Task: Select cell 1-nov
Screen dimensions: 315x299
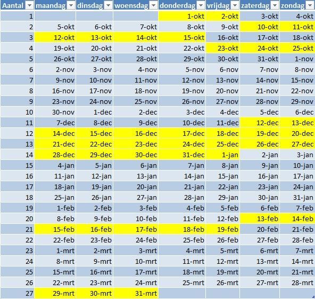Action: [x=297, y=59]
